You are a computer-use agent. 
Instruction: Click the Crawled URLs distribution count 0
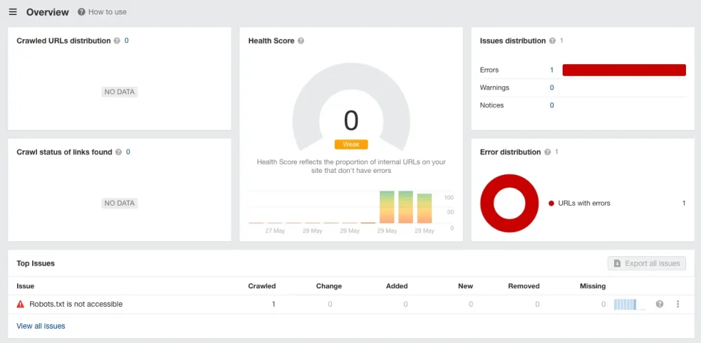[x=127, y=40]
